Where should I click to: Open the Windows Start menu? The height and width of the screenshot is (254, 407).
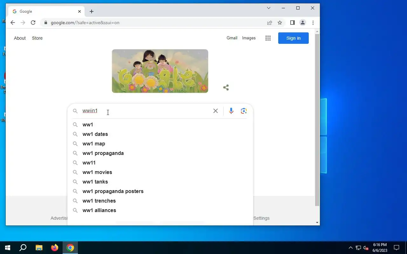pos(8,248)
